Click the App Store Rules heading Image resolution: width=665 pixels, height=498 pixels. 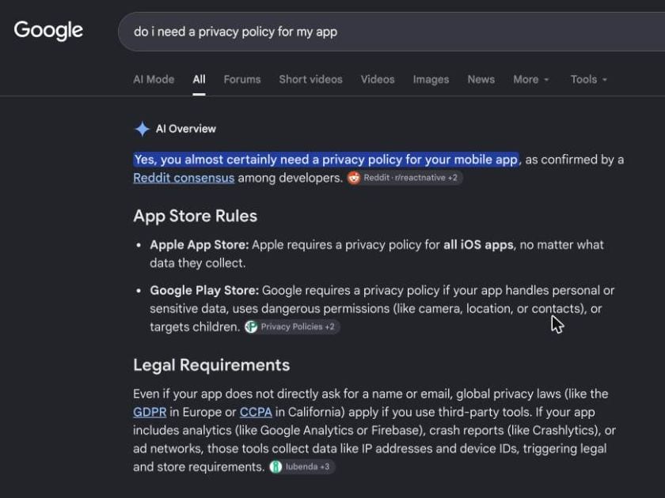[195, 216]
